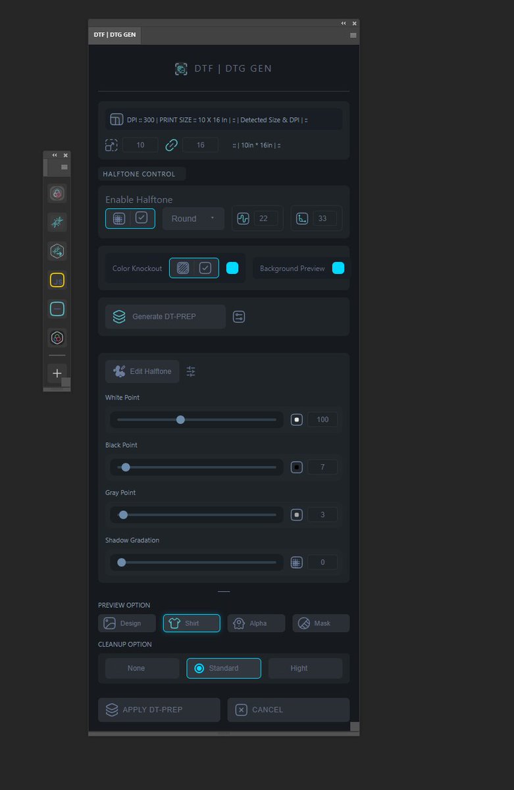Edit the halftone frequency field showing 22

tap(266, 219)
